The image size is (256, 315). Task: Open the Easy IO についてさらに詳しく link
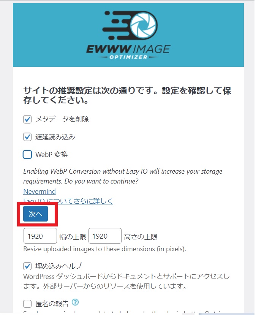point(68,201)
